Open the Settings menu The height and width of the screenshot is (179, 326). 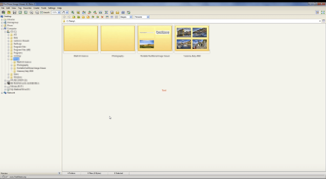52,8
